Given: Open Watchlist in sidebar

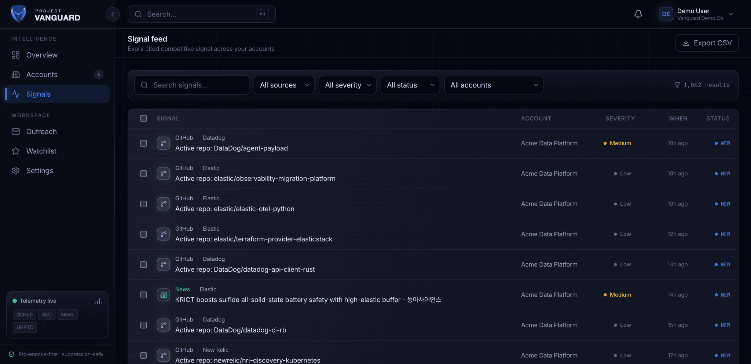Looking at the screenshot, I should pyautogui.click(x=57, y=151).
